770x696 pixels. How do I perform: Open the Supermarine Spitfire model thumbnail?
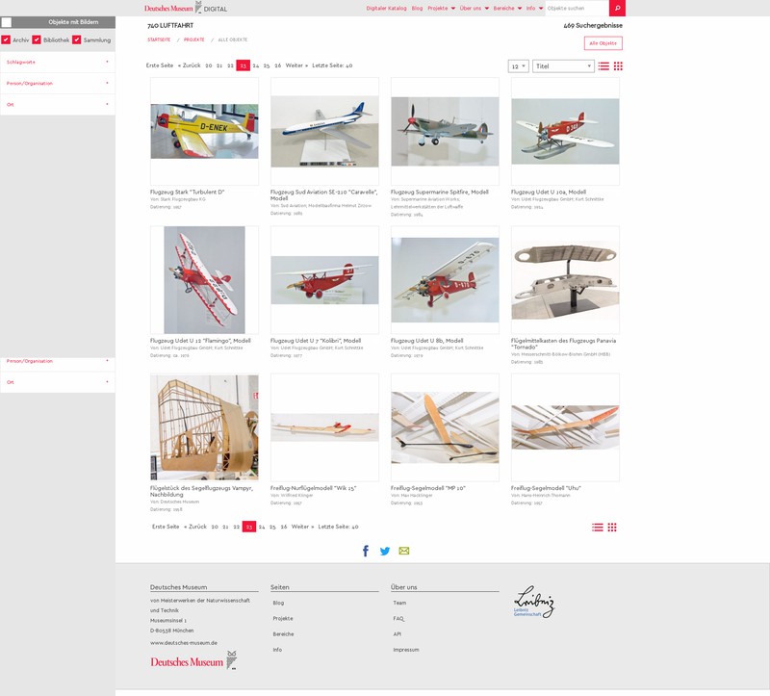coord(445,131)
